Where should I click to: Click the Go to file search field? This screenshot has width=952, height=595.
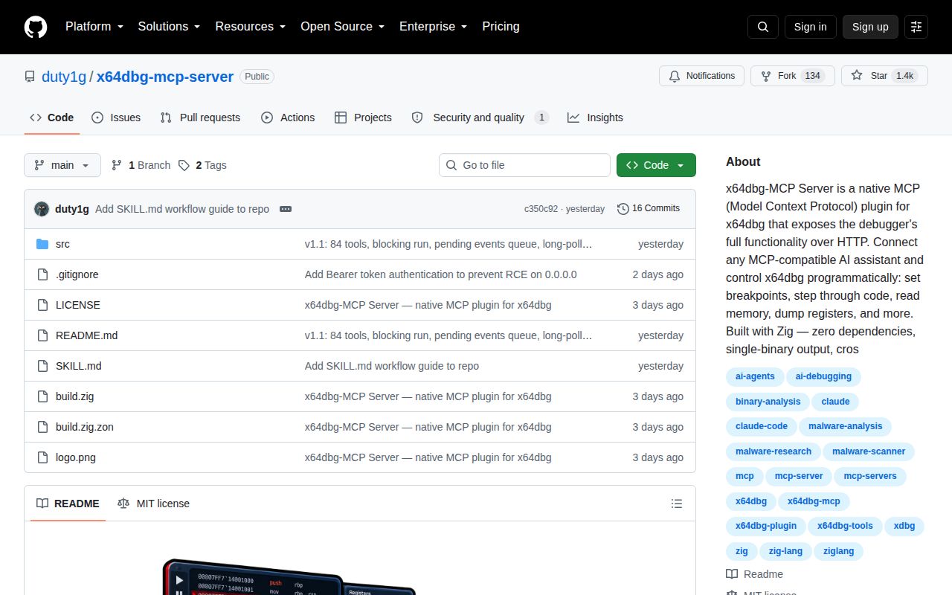tap(524, 165)
